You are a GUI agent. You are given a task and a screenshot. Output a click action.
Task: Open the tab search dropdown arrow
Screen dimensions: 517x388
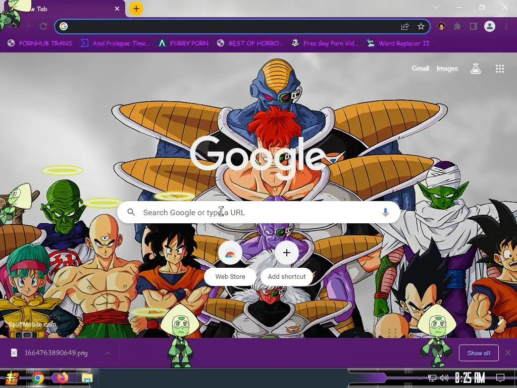(x=436, y=7)
